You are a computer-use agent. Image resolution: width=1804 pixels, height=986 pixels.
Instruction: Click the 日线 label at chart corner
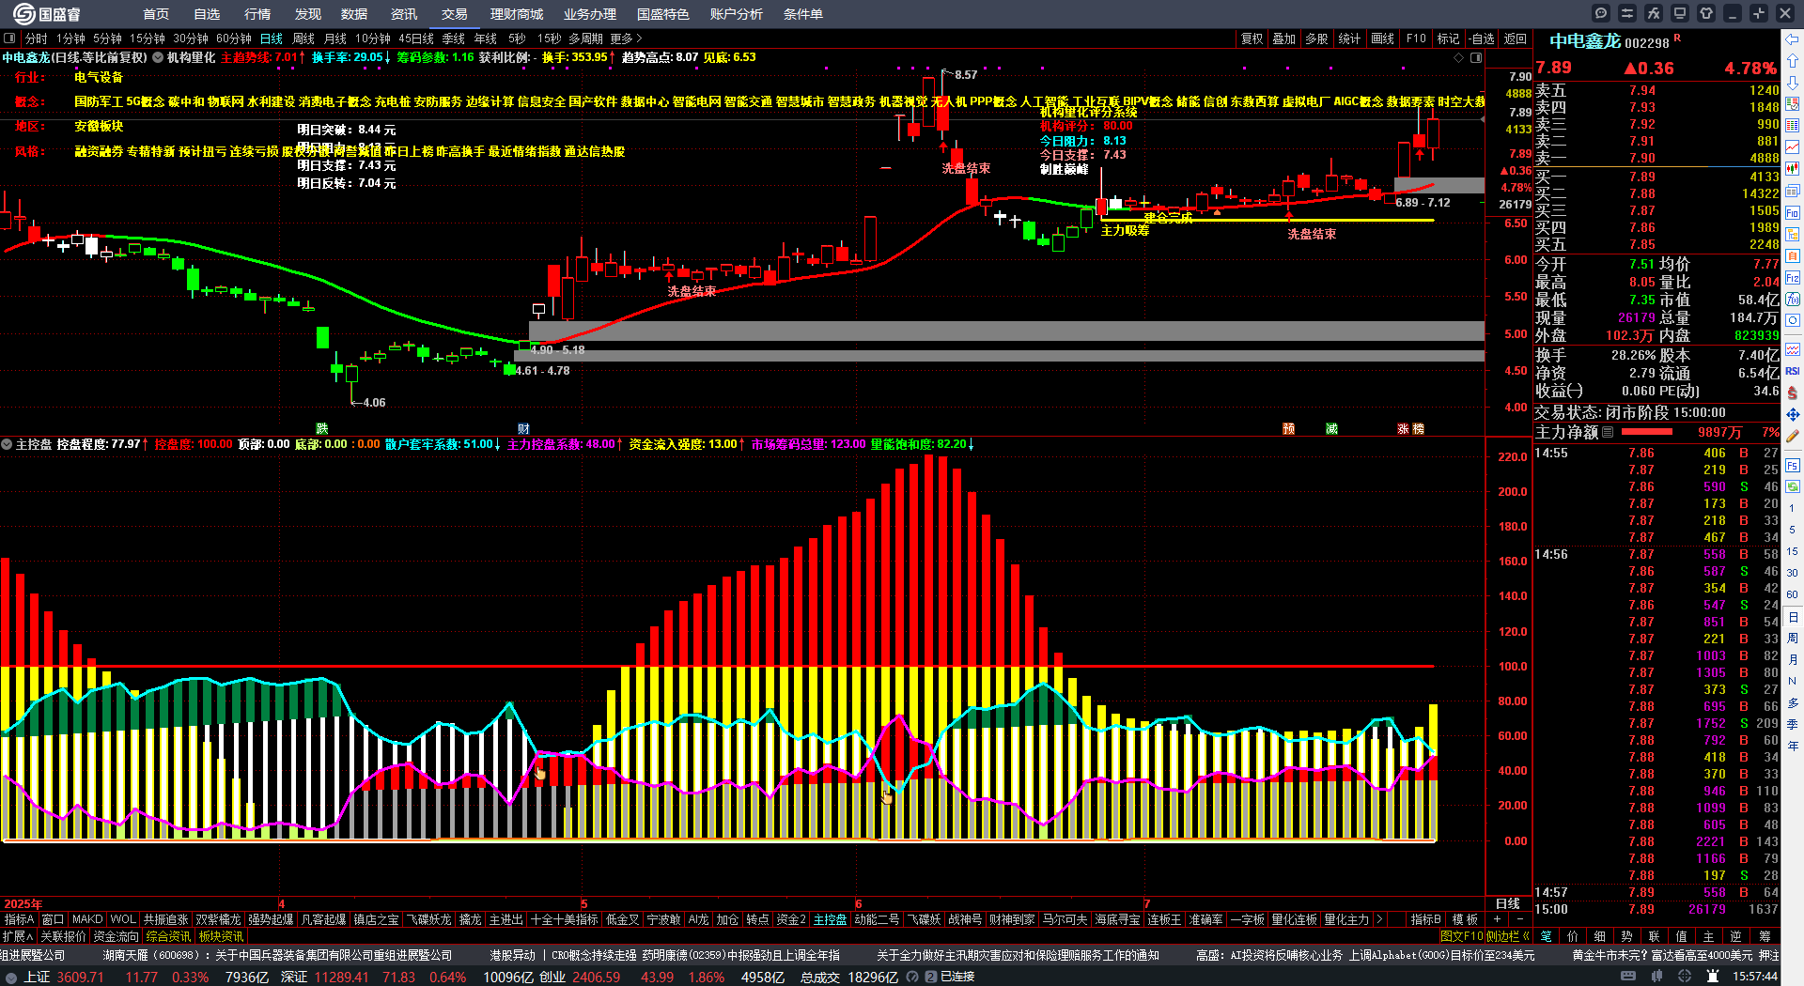pos(1508,903)
